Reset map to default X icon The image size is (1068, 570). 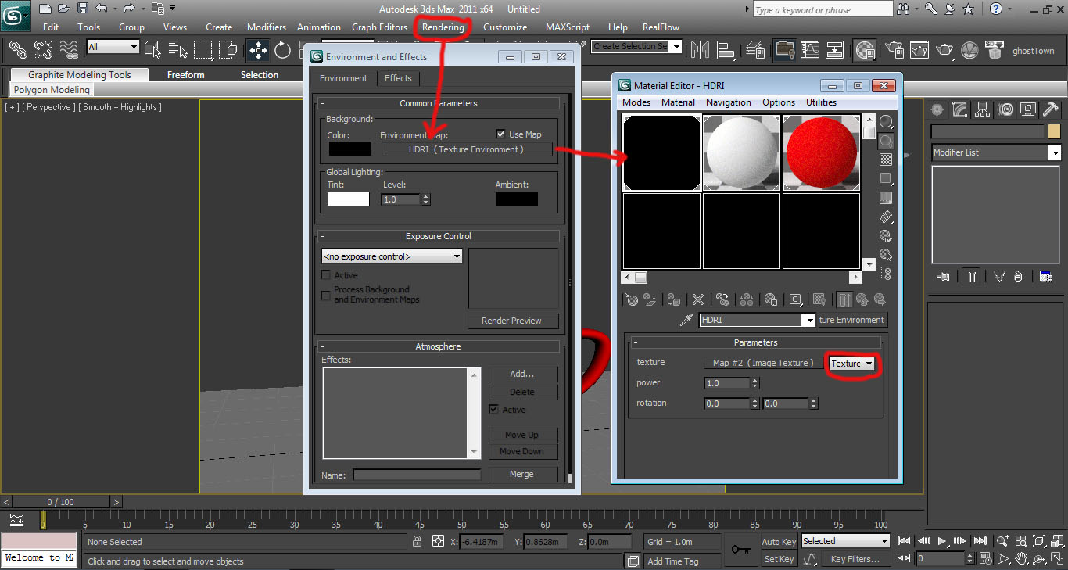coord(698,299)
